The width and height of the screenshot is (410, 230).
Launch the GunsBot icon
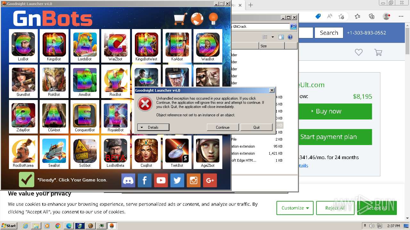coord(23,81)
